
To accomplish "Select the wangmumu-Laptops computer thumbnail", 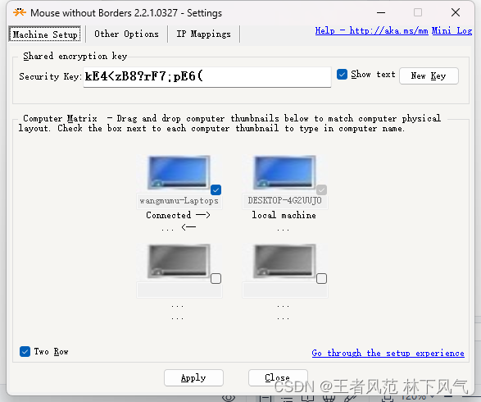I will 179,172.
